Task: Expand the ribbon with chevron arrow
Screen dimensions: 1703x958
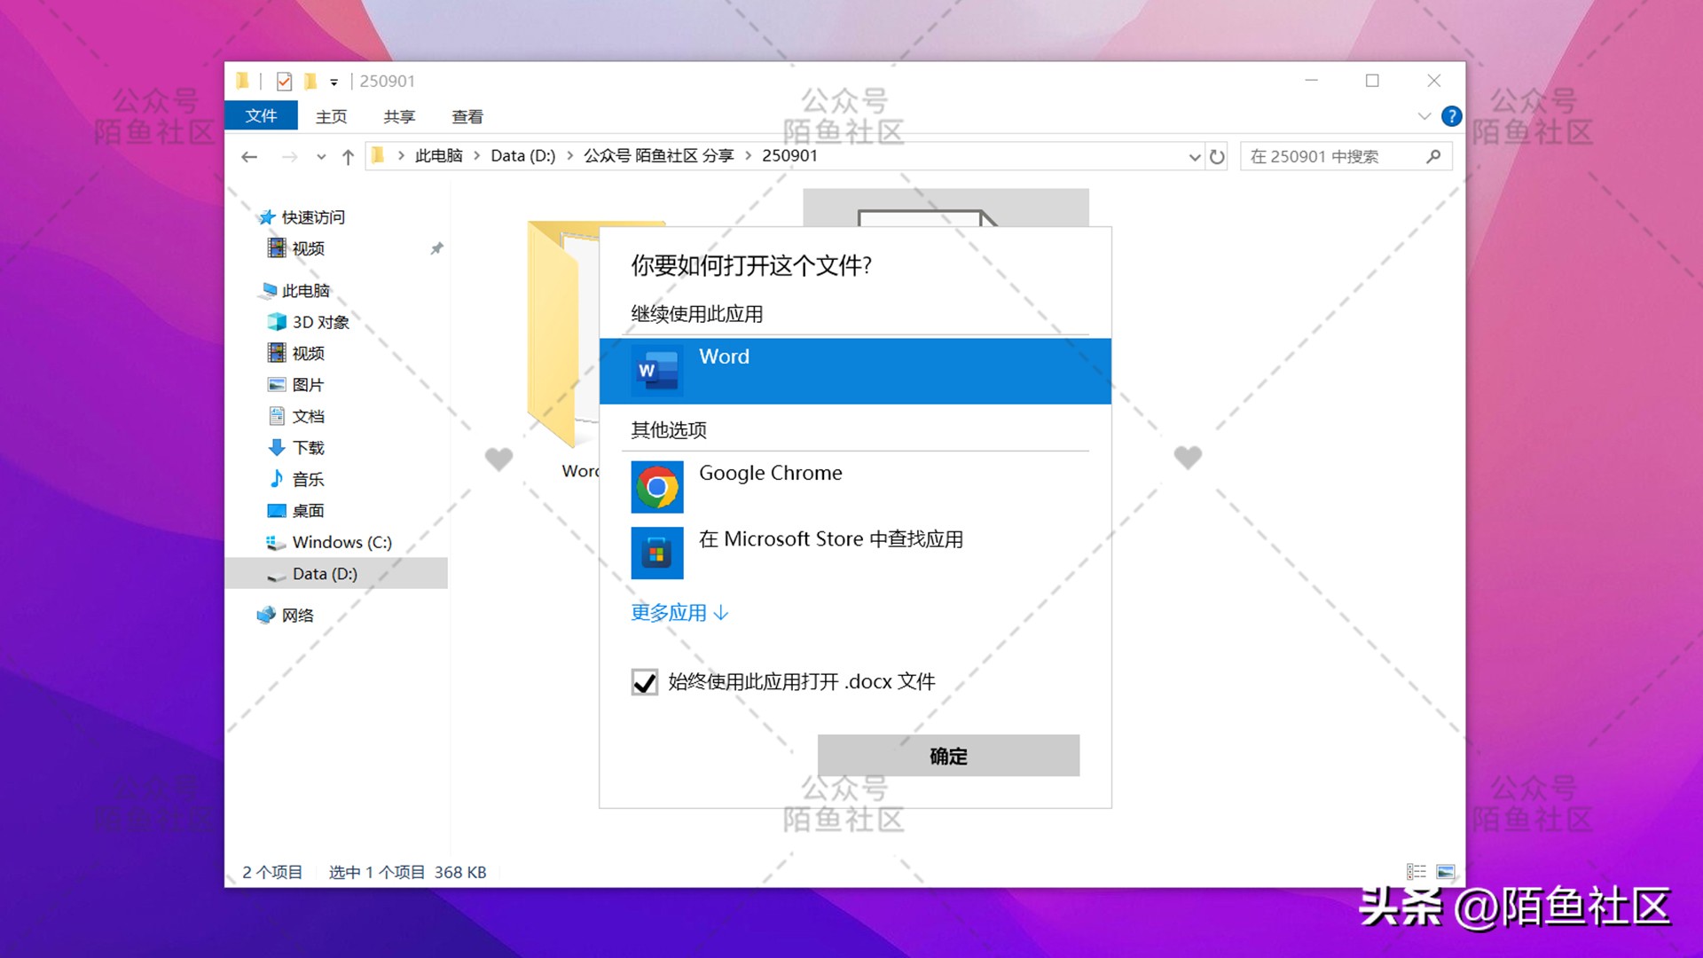Action: tap(1424, 116)
